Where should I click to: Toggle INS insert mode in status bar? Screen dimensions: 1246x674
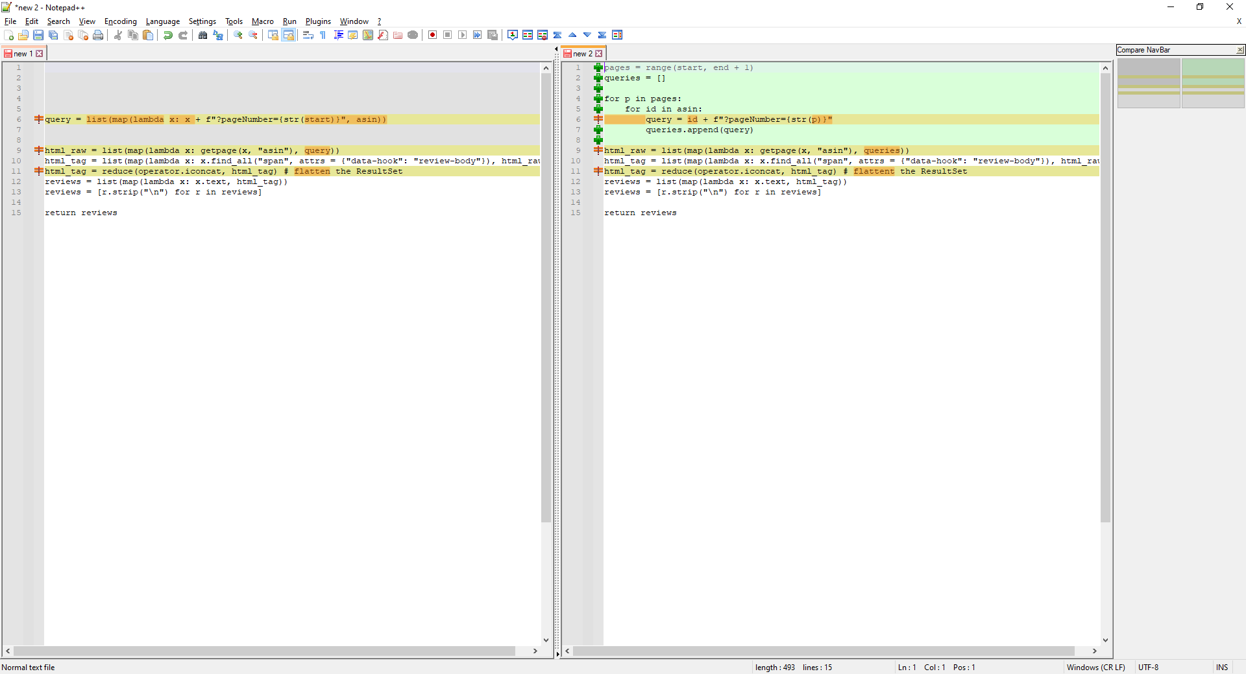(1222, 668)
